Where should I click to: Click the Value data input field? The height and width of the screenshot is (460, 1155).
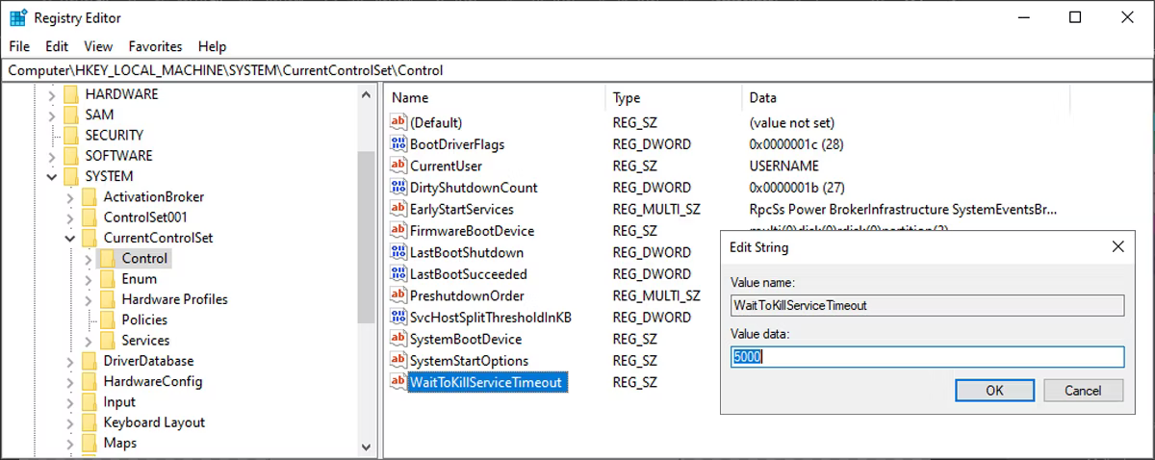tap(927, 357)
